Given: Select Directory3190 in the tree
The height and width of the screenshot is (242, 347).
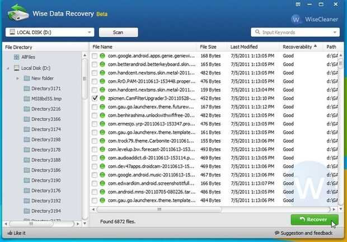Looking at the screenshot, I should 46,180.
